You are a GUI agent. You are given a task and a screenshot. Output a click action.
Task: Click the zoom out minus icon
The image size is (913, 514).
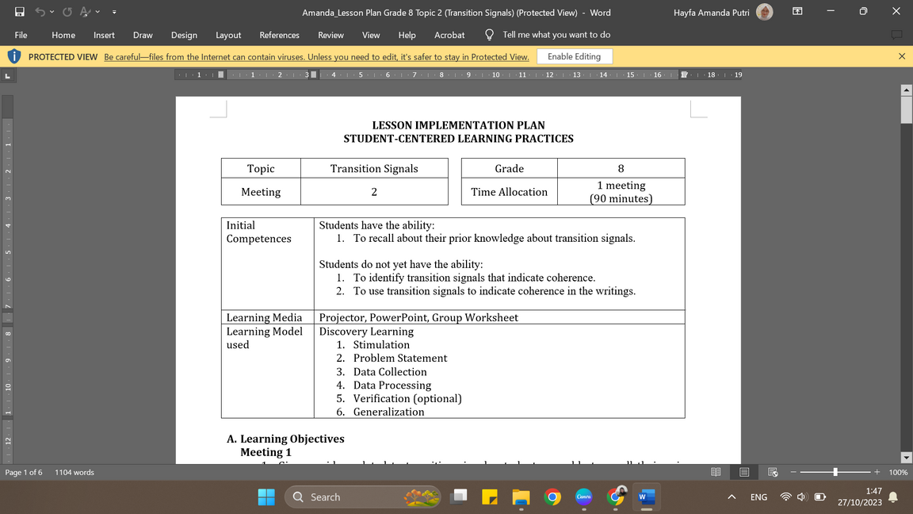click(x=793, y=472)
